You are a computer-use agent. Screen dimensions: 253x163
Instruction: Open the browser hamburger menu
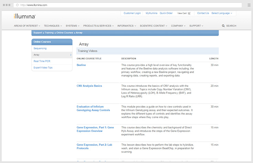(249, 5)
